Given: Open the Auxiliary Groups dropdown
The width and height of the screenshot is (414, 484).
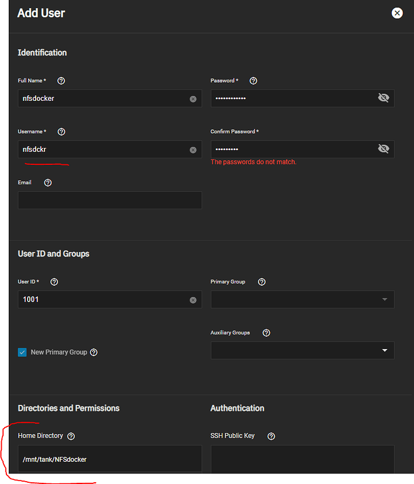Looking at the screenshot, I should click(302, 350).
